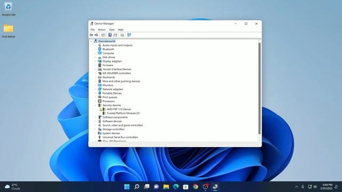Click the IDE ATA/ATAPI controllers icon
The height and width of the screenshot is (192, 342).
tap(100, 73)
